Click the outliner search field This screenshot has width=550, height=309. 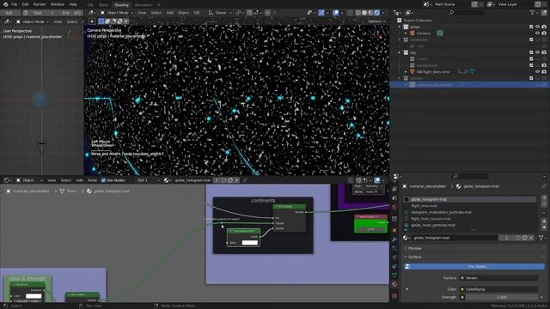[x=467, y=13]
